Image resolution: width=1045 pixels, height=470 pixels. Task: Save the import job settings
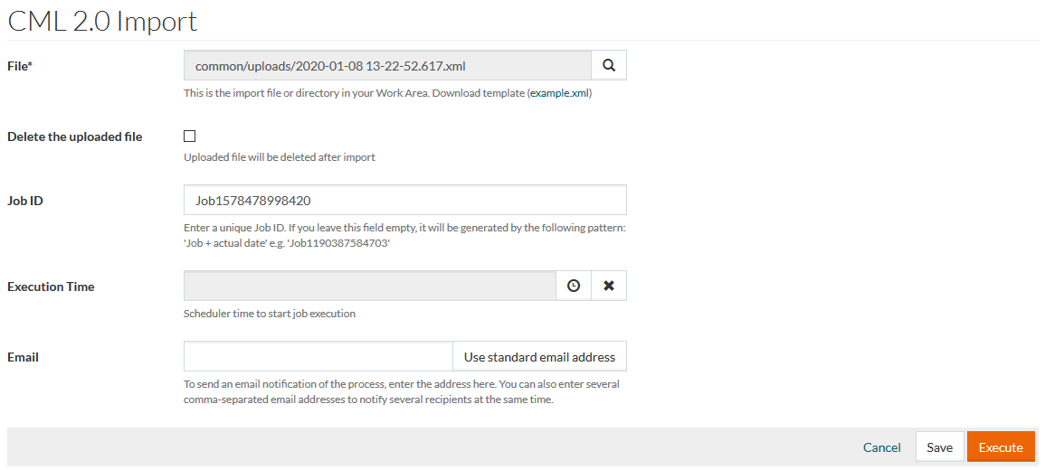pyautogui.click(x=939, y=447)
